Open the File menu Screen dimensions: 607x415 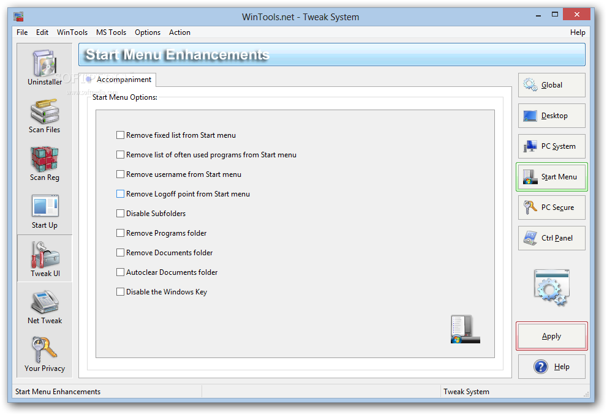click(22, 32)
